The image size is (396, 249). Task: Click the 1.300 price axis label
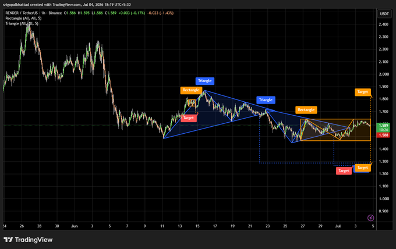pyautogui.click(x=384, y=161)
